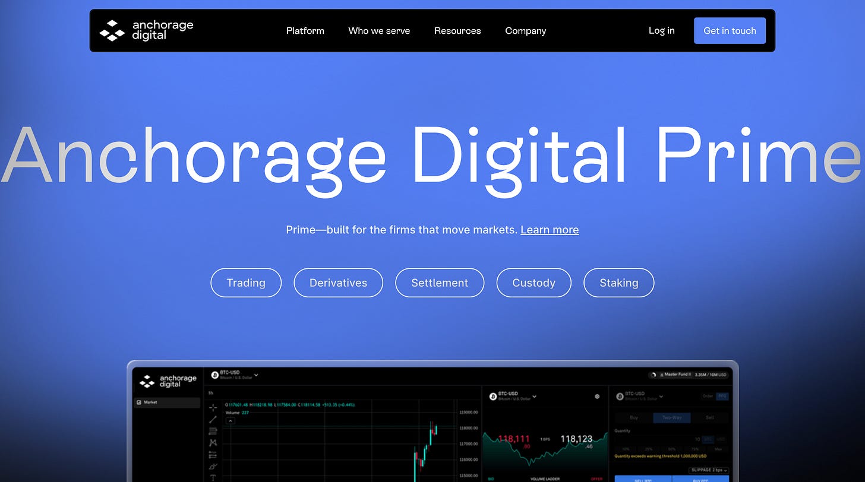Choose the Max quantity preset
The width and height of the screenshot is (865, 482).
(718, 449)
